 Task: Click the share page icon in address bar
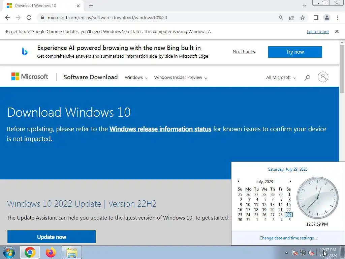[x=292, y=18]
